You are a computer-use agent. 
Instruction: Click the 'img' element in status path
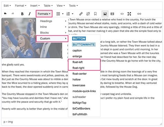click(10, 122)
